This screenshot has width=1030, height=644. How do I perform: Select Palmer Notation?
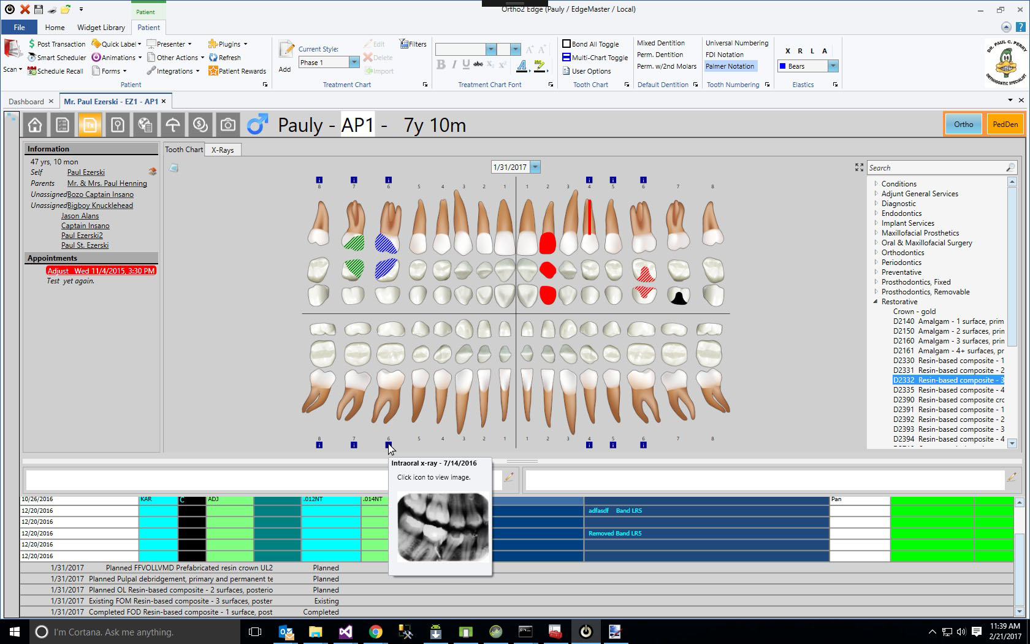pos(730,66)
